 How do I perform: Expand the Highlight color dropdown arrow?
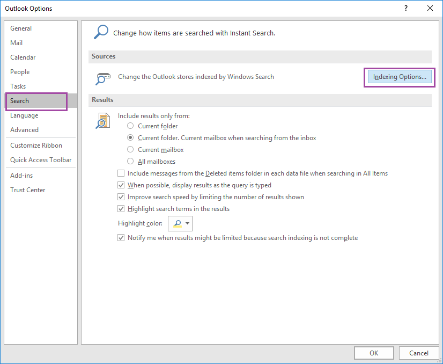[187, 223]
